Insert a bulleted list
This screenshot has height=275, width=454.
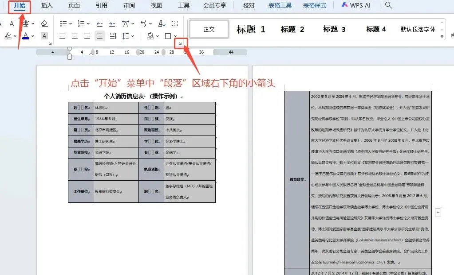tap(63, 23)
